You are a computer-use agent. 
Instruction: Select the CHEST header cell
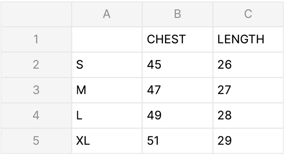[x=177, y=39]
